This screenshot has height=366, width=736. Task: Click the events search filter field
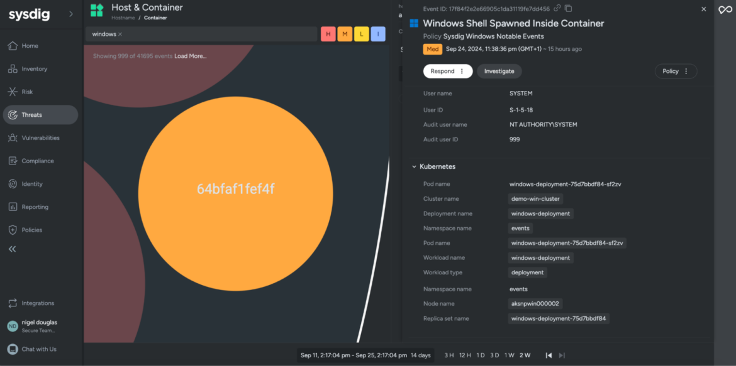pos(201,34)
